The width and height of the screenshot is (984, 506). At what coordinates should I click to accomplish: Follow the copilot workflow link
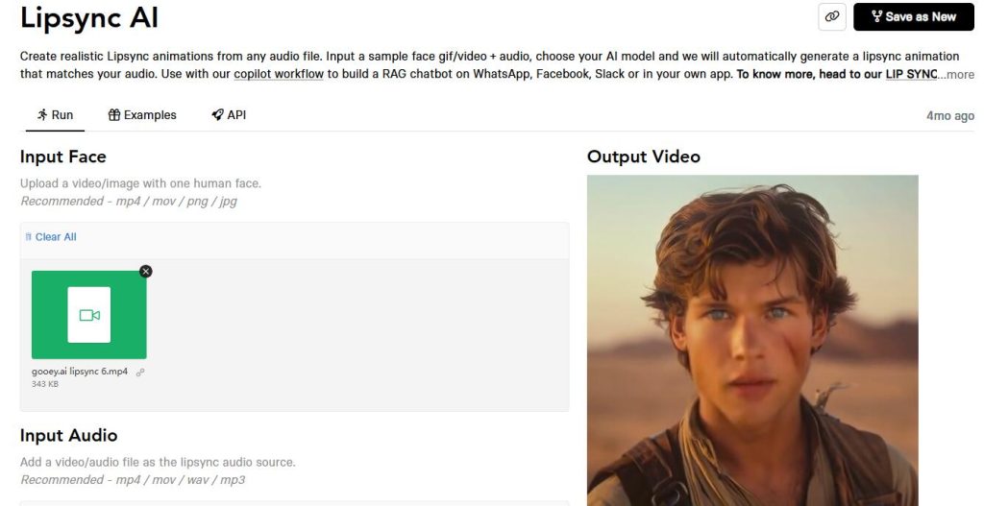279,74
